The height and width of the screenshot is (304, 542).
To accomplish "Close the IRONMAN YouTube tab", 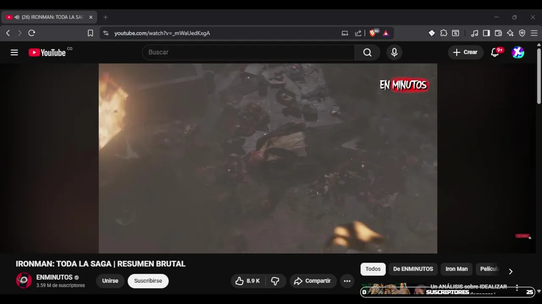I will point(91,17).
